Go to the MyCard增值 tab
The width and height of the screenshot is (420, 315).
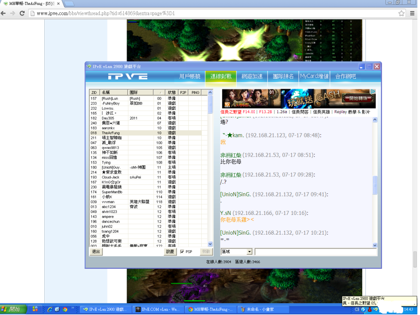pyautogui.click(x=314, y=76)
